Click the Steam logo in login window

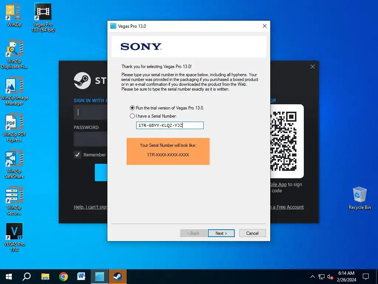[82, 81]
